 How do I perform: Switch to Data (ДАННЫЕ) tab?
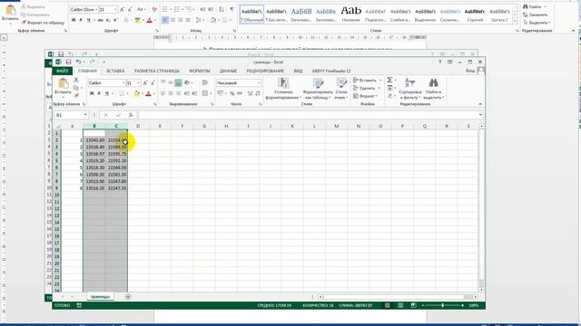pos(228,71)
